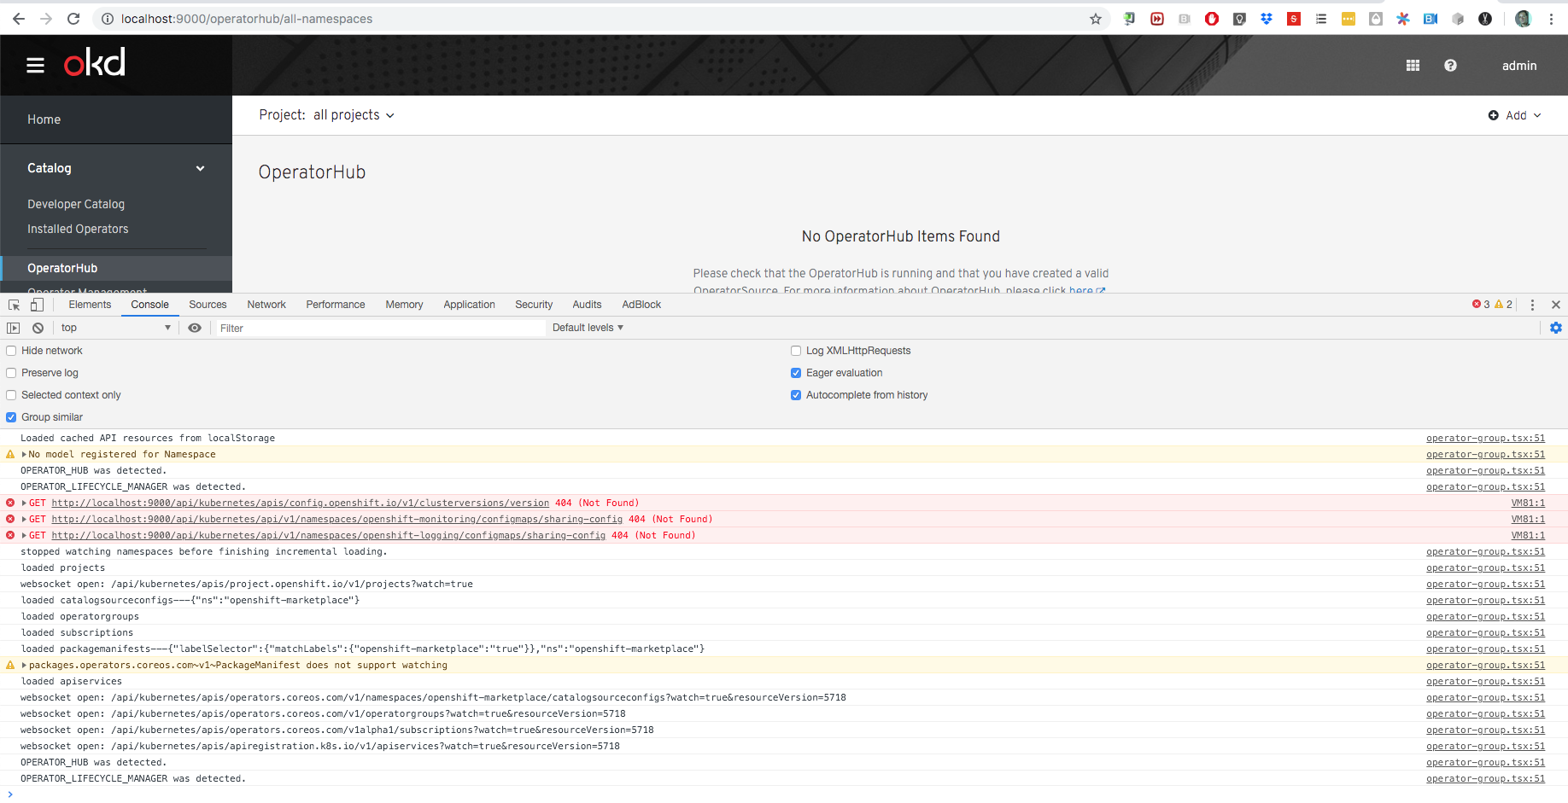Image resolution: width=1568 pixels, height=803 pixels.
Task: Open DevTools settings via the gear icon
Action: [1556, 328]
